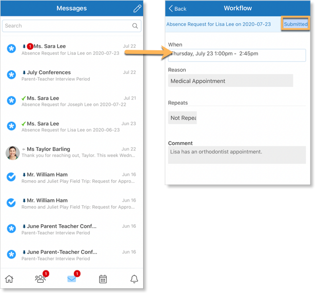The height and width of the screenshot is (294, 316).
Task: Go Back from the Workflow screen
Action: click(x=177, y=9)
